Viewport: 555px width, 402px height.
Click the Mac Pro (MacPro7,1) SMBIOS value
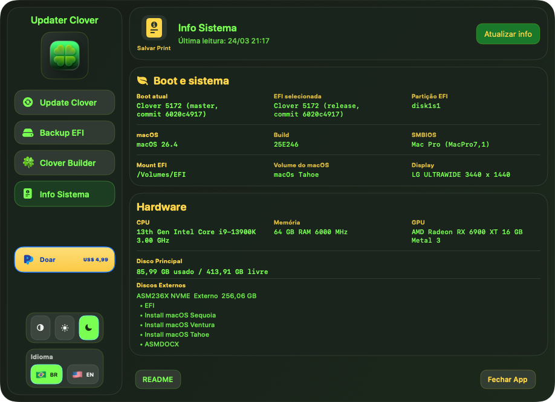coord(450,144)
